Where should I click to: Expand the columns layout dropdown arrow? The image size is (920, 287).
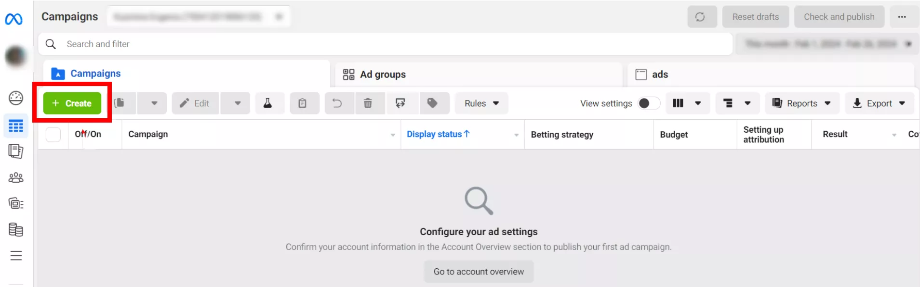pos(698,103)
